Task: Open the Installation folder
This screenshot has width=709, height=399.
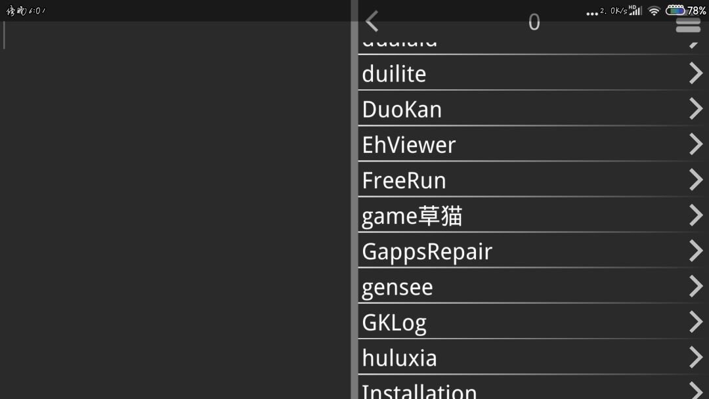Action: [x=419, y=391]
